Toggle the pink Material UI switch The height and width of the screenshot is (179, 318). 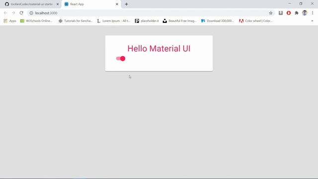pyautogui.click(x=121, y=59)
